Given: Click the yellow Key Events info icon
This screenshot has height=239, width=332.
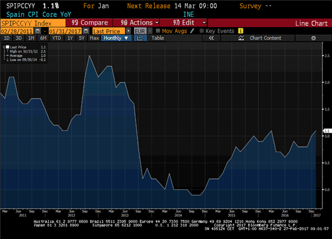Looking at the screenshot, I should coord(240,31).
